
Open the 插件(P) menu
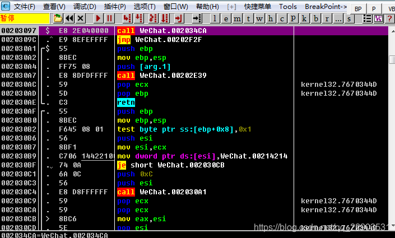[115, 7]
